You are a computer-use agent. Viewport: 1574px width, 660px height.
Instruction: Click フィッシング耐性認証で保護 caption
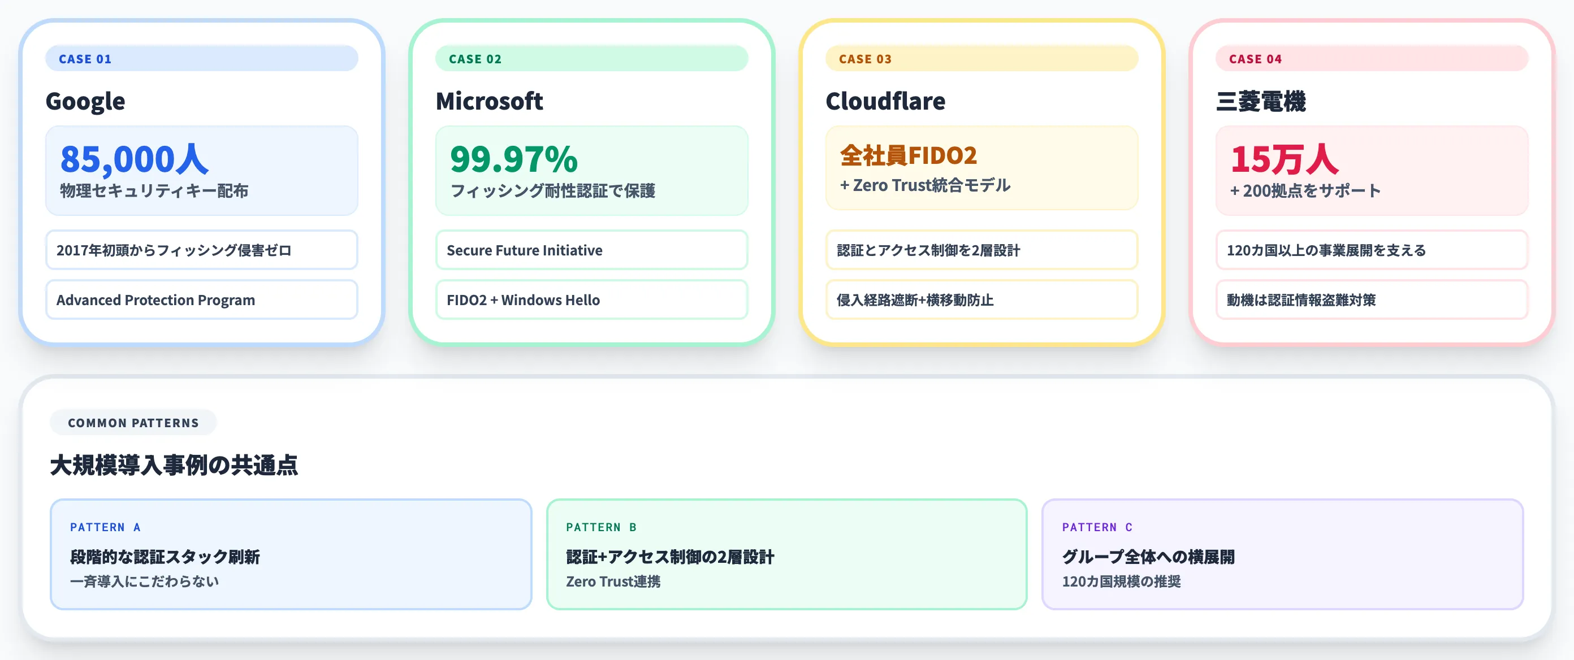coord(552,191)
